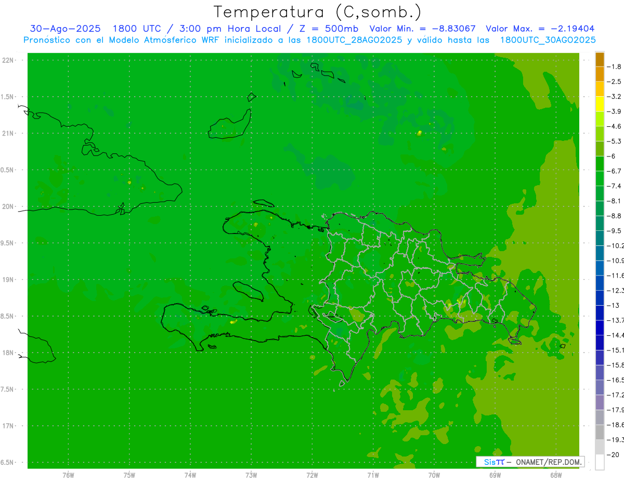
Task: Click 'Valor Min. = -8.83067' text
Action: point(423,29)
